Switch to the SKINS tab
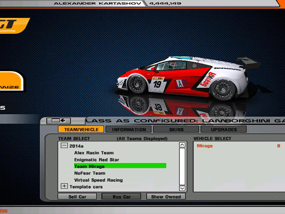Viewport: 285px width, 214px height. tap(176, 129)
